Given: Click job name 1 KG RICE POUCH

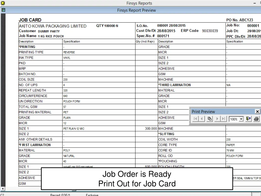Looking at the screenshot, I should pyautogui.click(x=51, y=36).
